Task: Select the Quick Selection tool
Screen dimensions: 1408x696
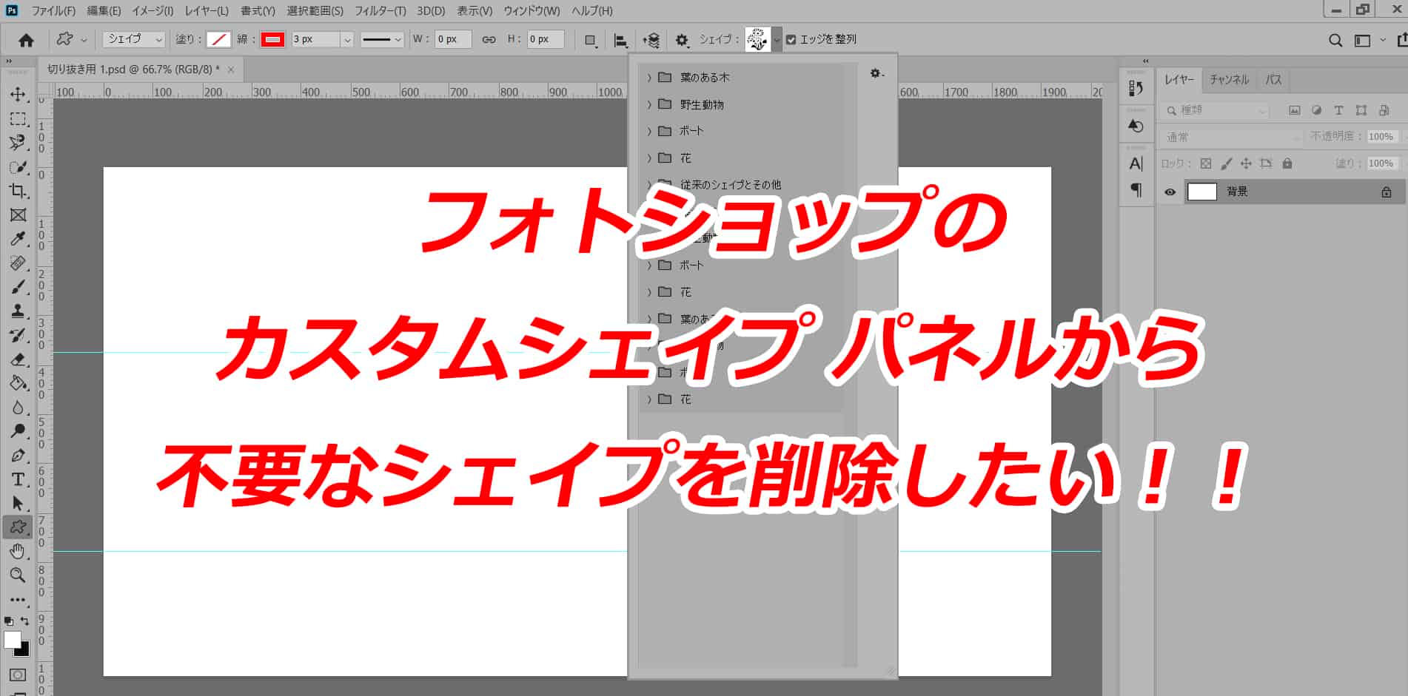Action: pos(18,167)
